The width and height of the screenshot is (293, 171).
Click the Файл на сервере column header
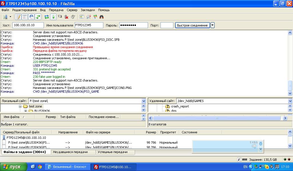[109, 132]
